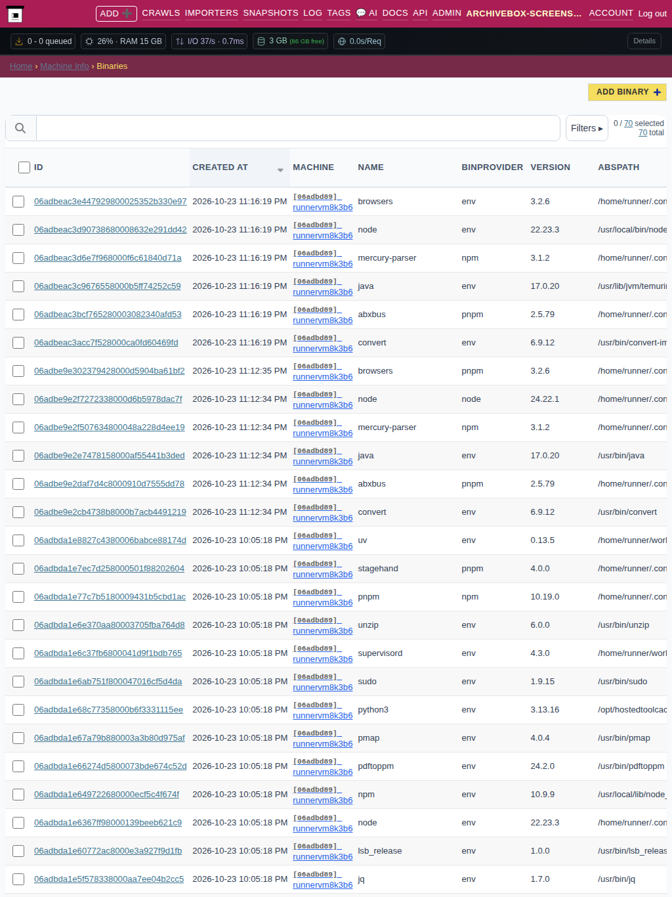Click the search magnifier icon

pos(20,128)
